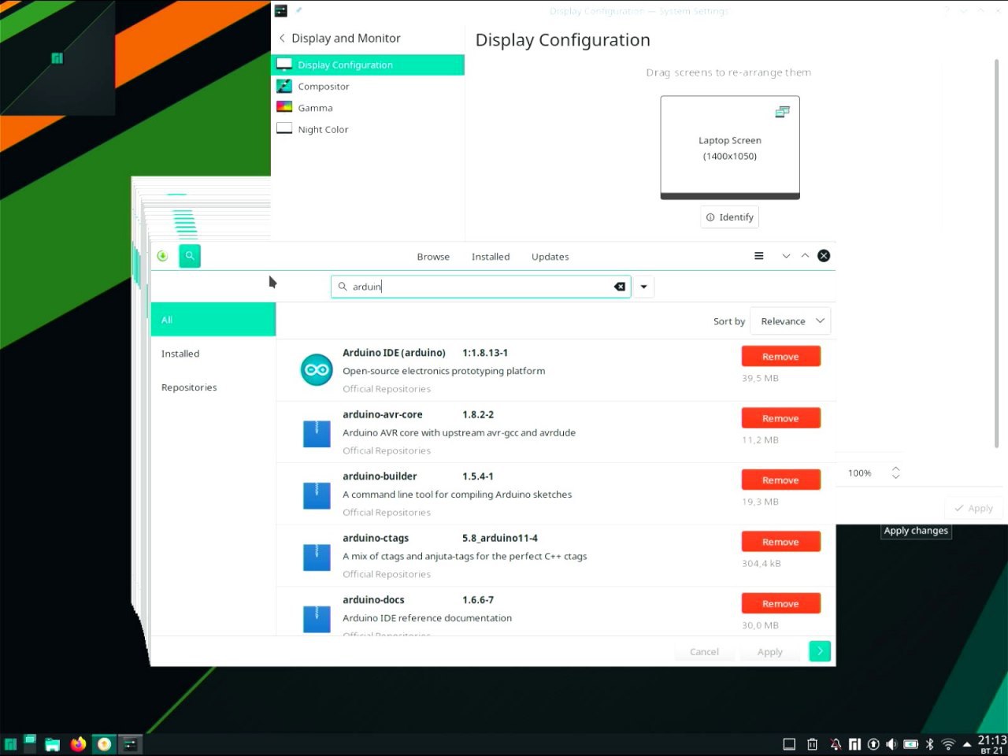This screenshot has height=756, width=1008.
Task: Click the arduino-ctags package icon
Action: pos(317,557)
